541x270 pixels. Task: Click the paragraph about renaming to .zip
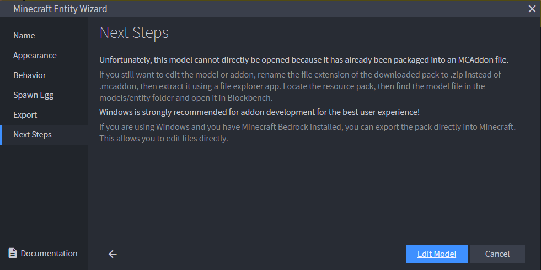300,86
